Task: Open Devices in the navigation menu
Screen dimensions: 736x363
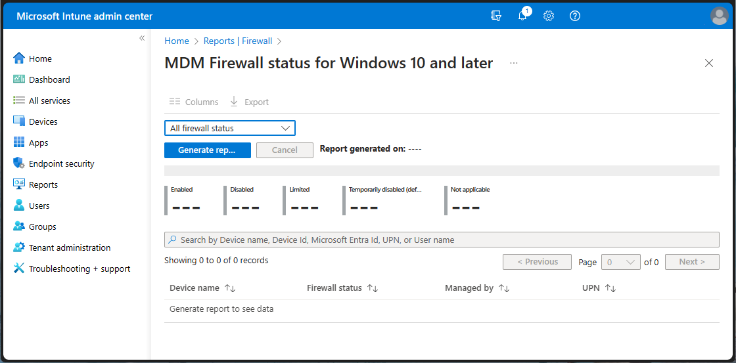Action: [43, 121]
